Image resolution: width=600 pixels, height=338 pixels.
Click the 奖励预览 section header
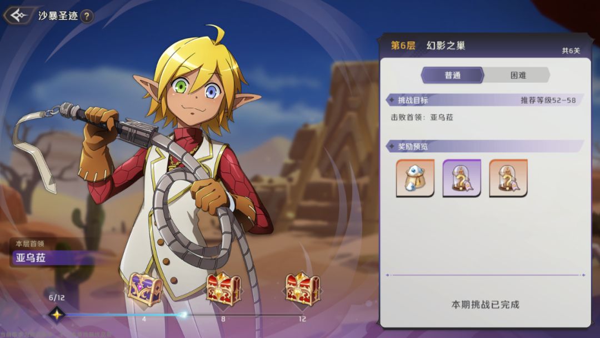pyautogui.click(x=485, y=146)
